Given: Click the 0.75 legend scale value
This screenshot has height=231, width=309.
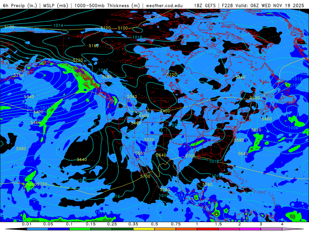Looking at the screenshot, I should 176,224.
